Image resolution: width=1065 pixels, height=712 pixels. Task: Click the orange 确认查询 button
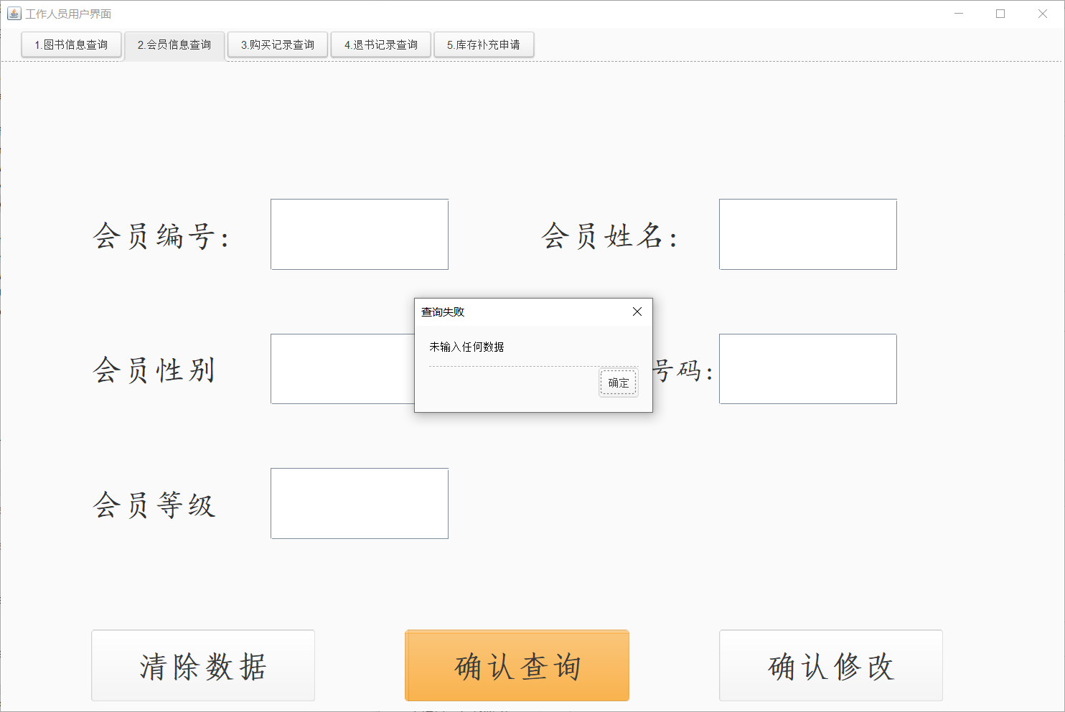click(x=517, y=665)
